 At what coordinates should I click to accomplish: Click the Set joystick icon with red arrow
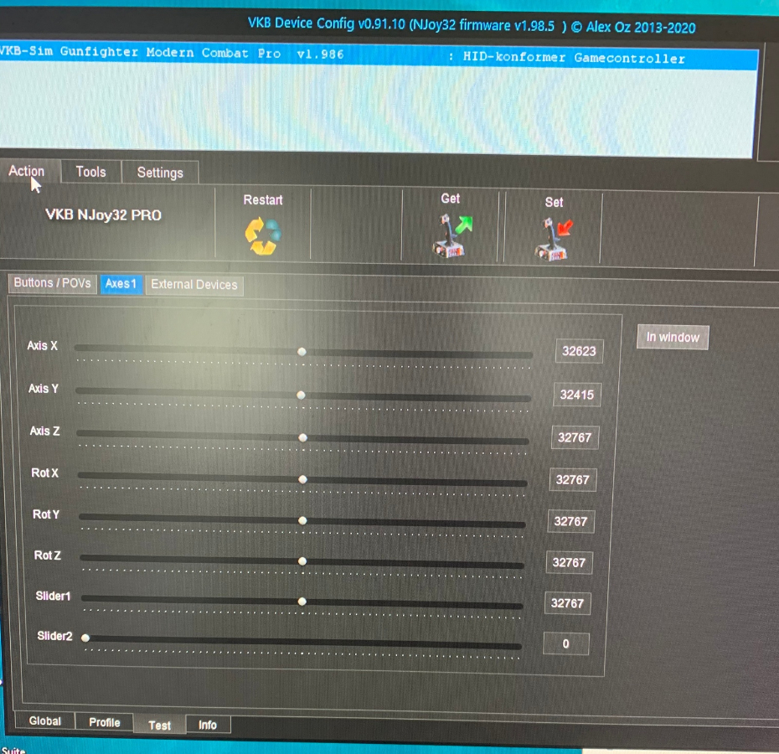tap(554, 240)
